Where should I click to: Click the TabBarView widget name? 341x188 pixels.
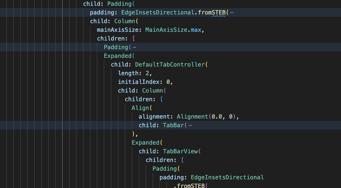180,152
